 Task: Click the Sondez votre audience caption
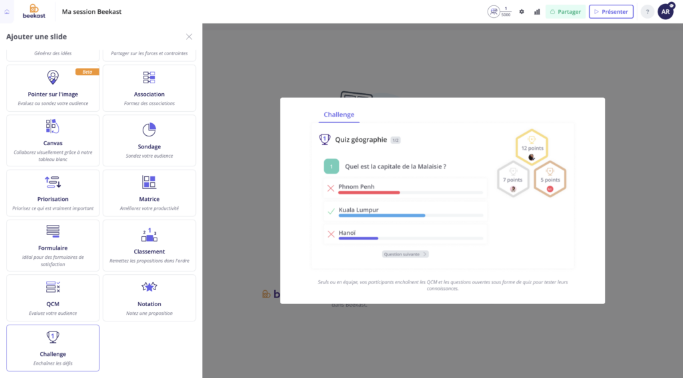coord(149,156)
